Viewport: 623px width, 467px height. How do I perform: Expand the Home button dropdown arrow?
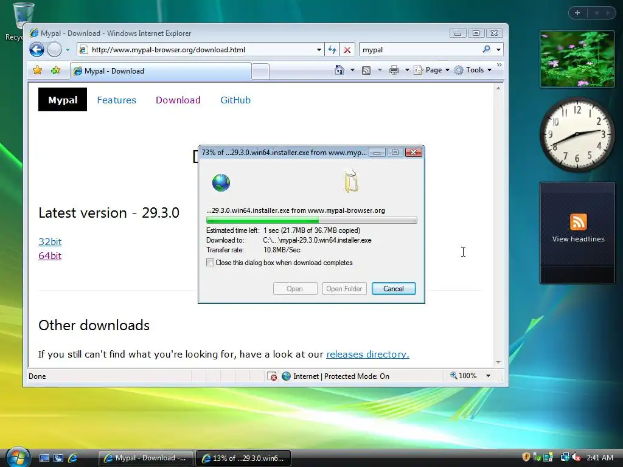352,71
